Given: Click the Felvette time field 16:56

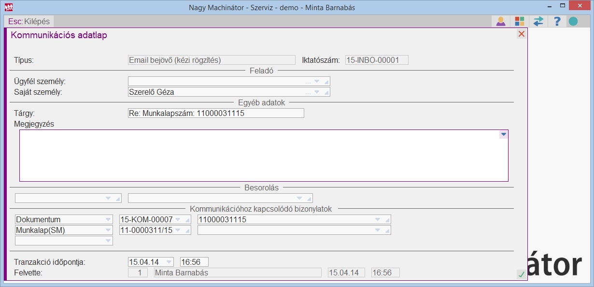Looking at the screenshot, I should (x=385, y=273).
